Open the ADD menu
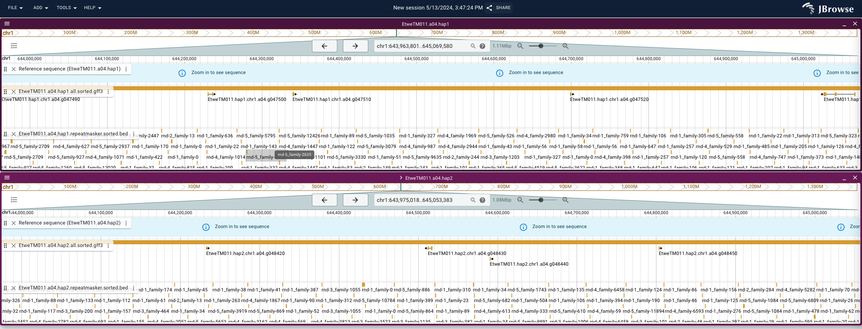 click(40, 8)
